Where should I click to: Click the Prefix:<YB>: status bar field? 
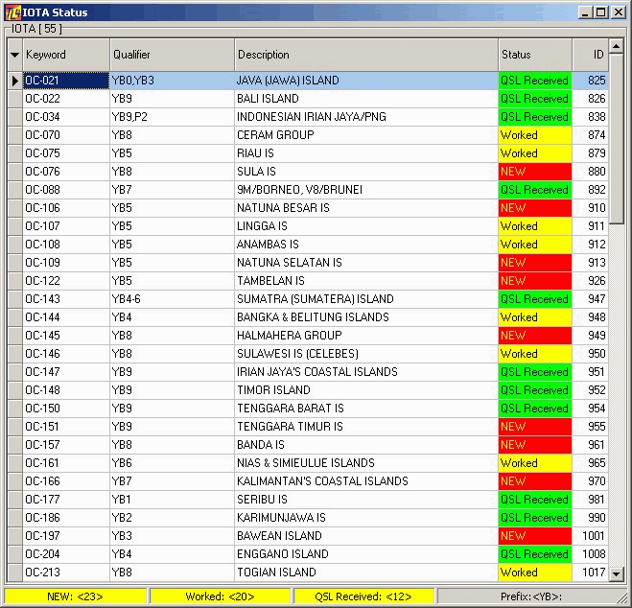pyautogui.click(x=531, y=596)
